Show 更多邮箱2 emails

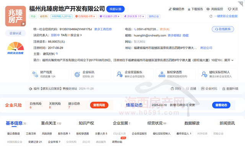click(175, 35)
